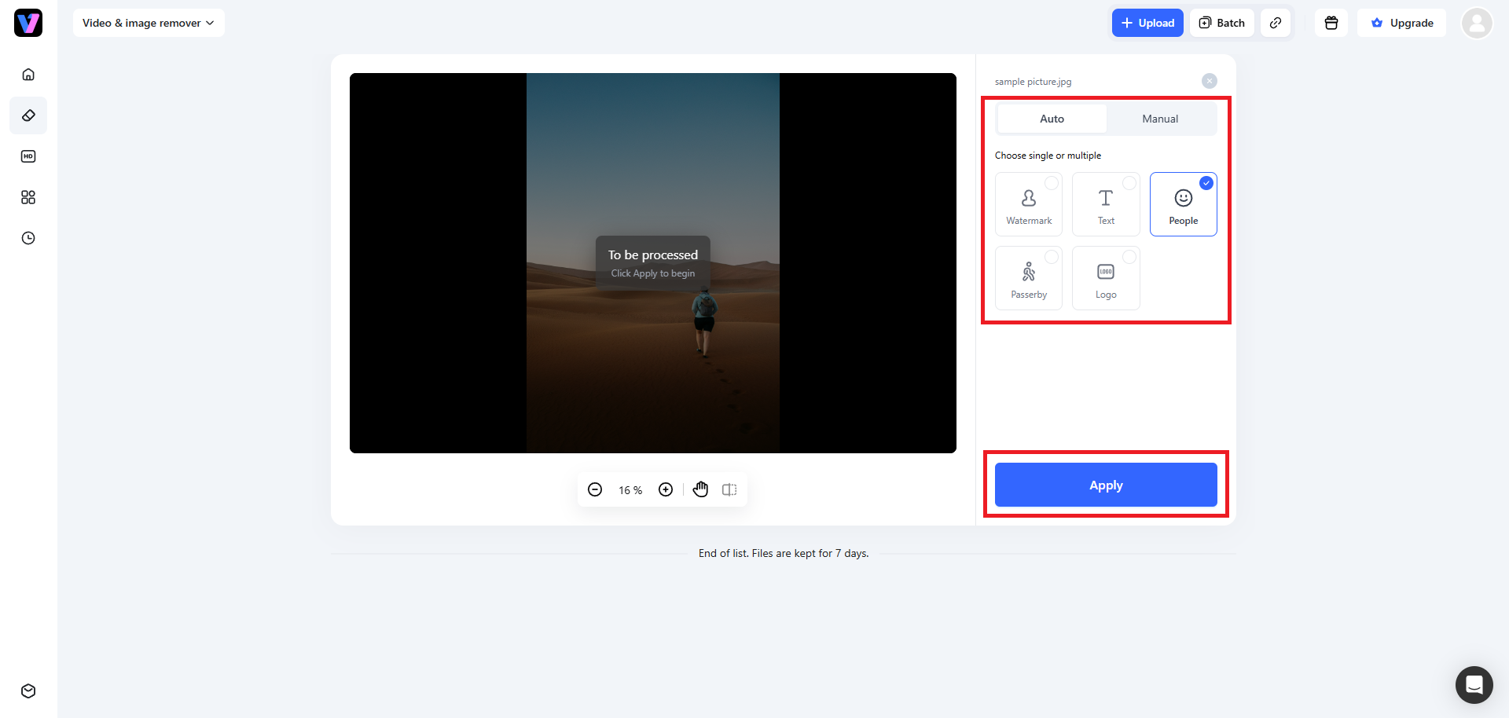Open the Batch button
This screenshot has width=1509, height=718.
[1222, 23]
